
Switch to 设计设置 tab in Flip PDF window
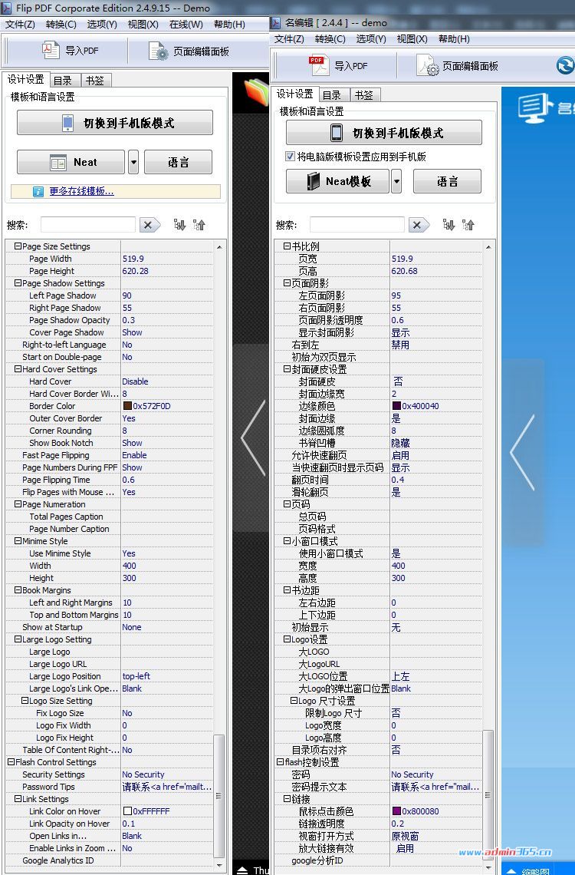click(x=25, y=79)
